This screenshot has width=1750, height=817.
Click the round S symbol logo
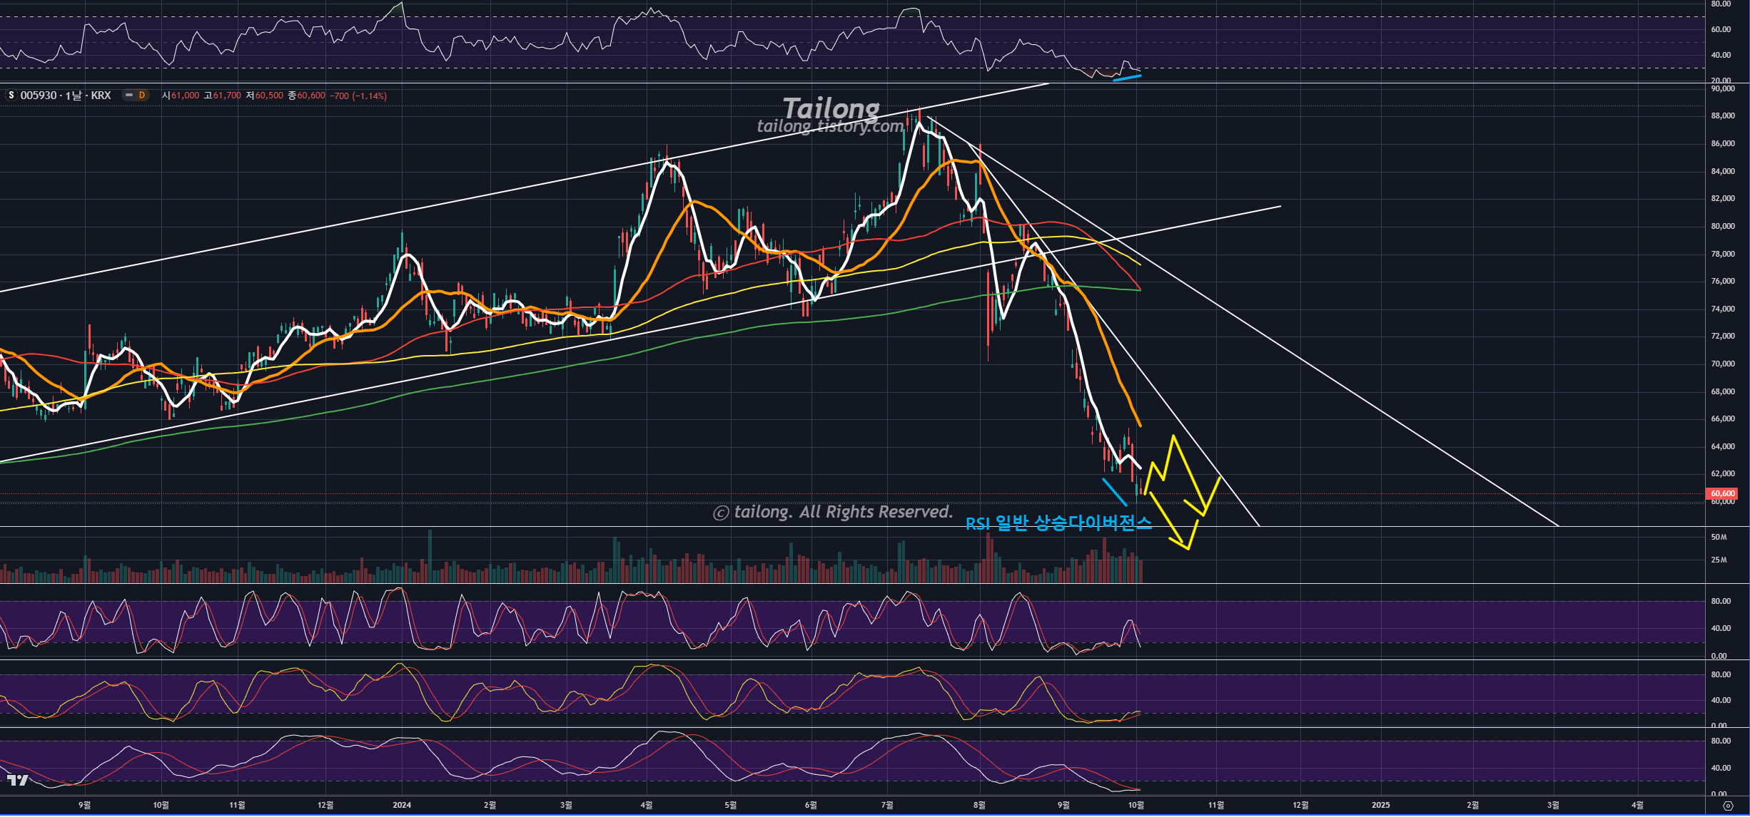11,96
